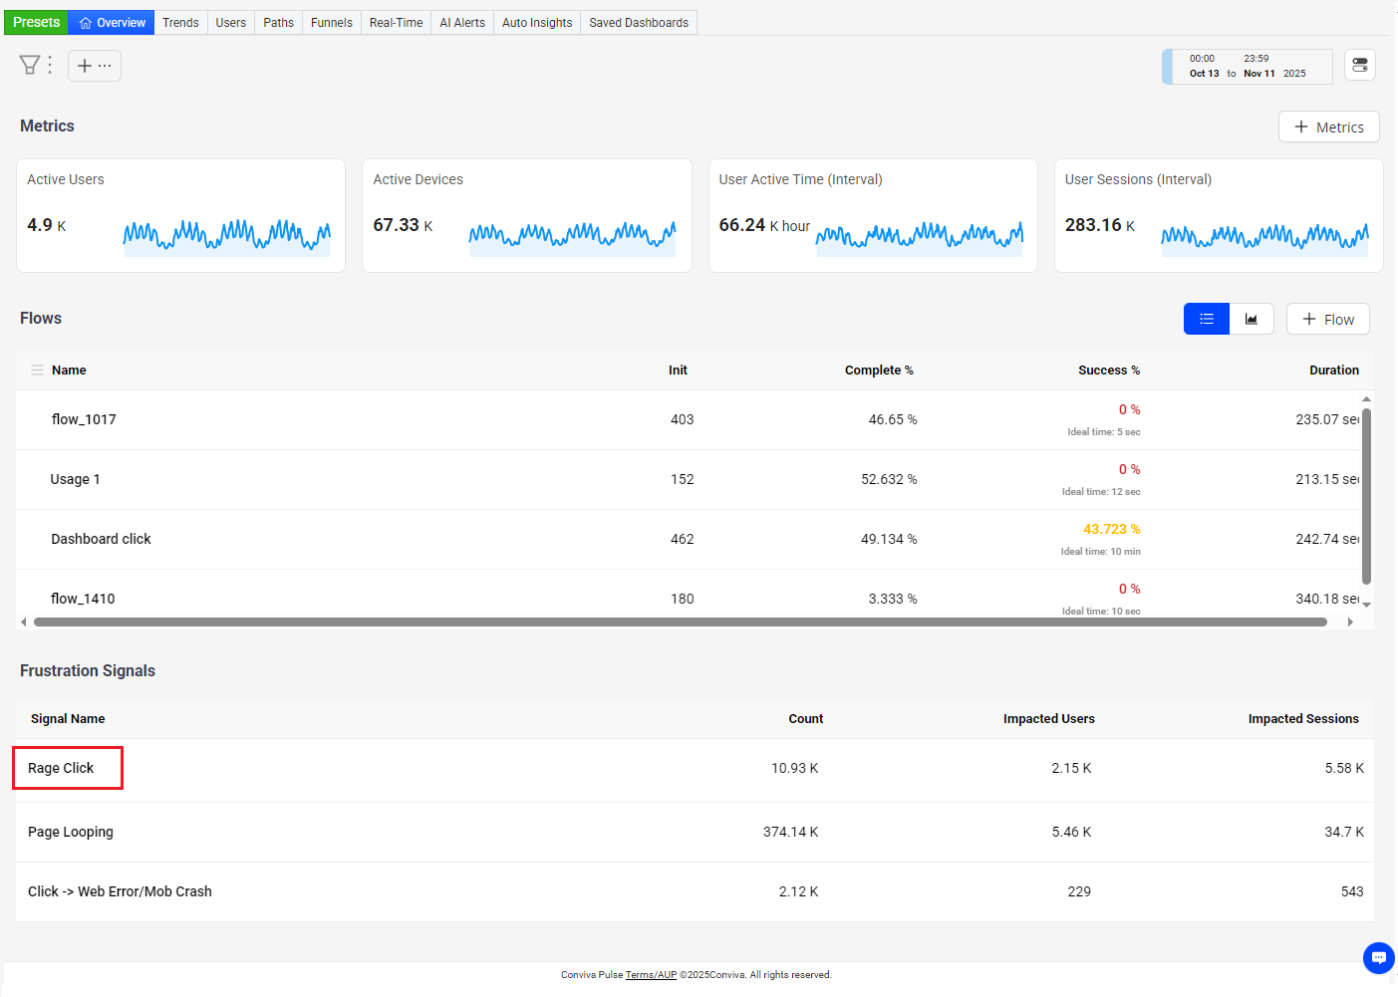This screenshot has width=1398, height=997.
Task: Open the Funnels tab
Action: [x=331, y=23]
